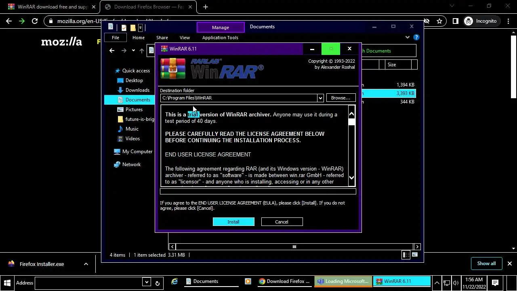Go back in the Chrome browser
517x291 pixels.
coord(9,21)
